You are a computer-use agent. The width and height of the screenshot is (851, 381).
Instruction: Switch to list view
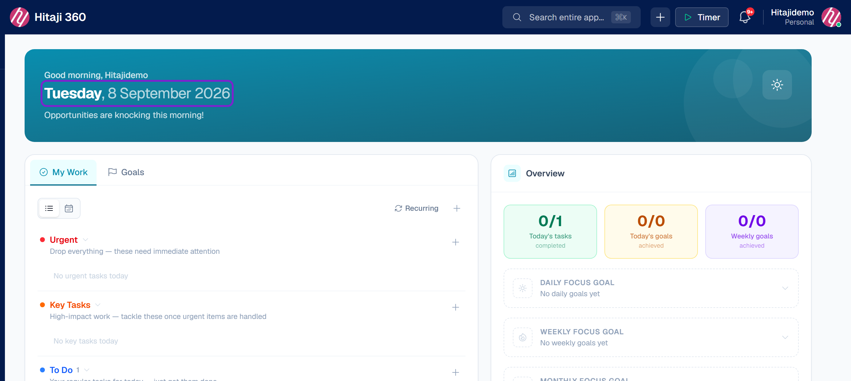[49, 208]
